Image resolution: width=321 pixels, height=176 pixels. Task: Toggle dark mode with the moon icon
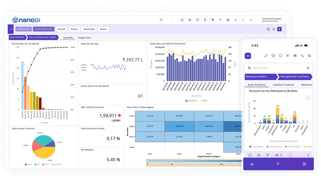(x=236, y=20)
